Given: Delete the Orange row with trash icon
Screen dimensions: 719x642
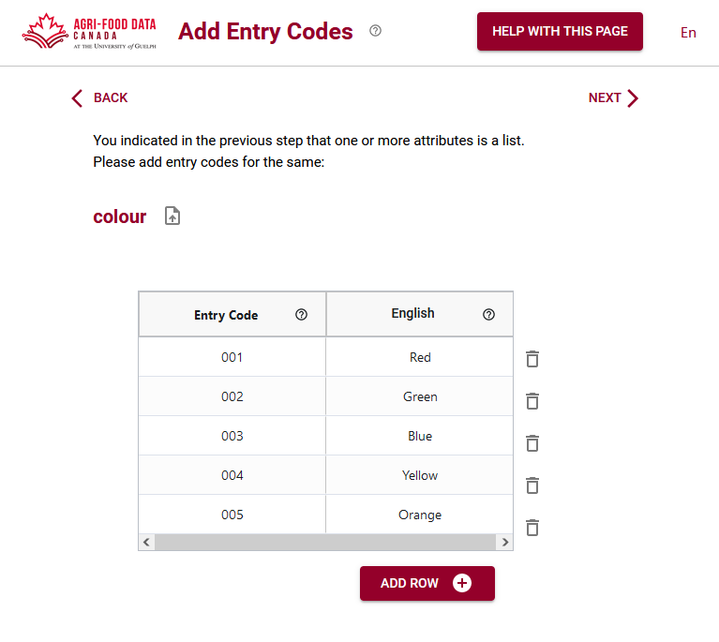Looking at the screenshot, I should pyautogui.click(x=532, y=528).
